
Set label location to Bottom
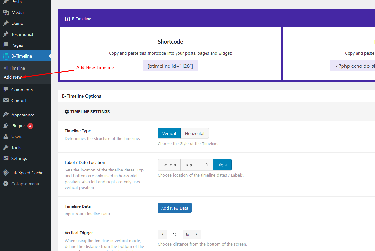point(169,165)
